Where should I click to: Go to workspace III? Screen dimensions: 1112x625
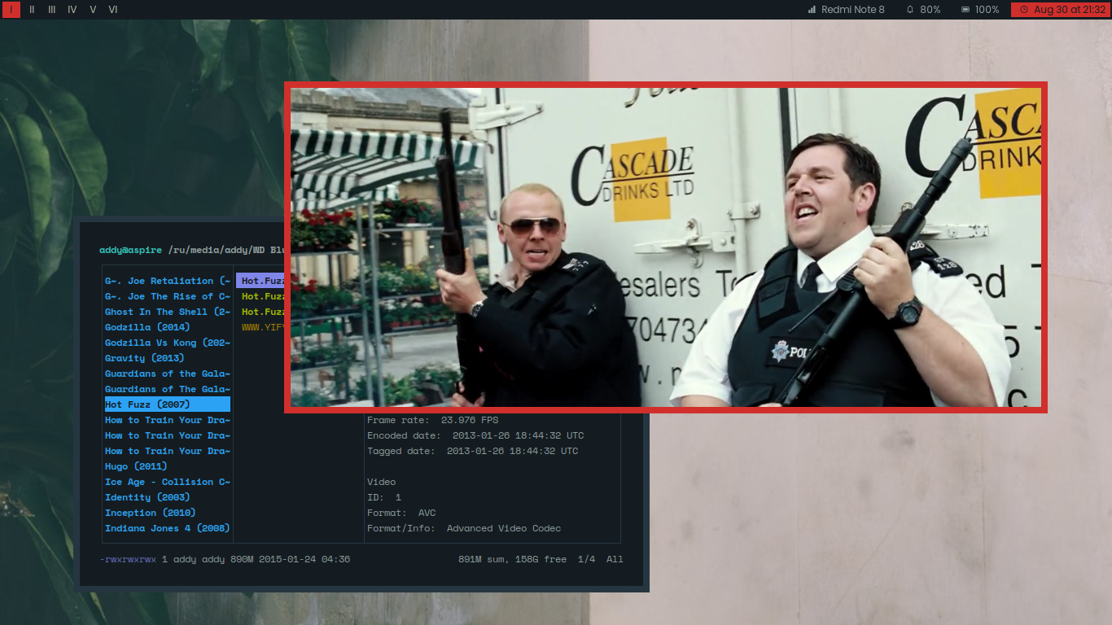tap(52, 10)
